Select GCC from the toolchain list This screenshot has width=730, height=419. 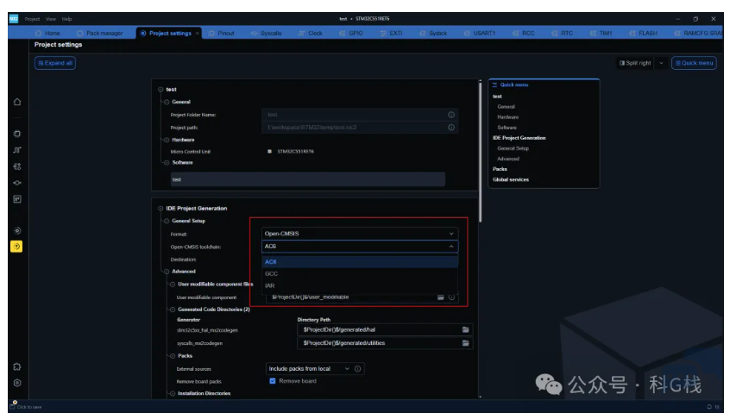[x=271, y=273]
